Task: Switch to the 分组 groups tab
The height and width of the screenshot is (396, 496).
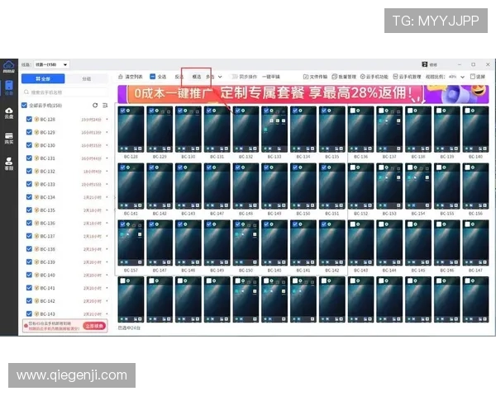Action: (x=87, y=78)
